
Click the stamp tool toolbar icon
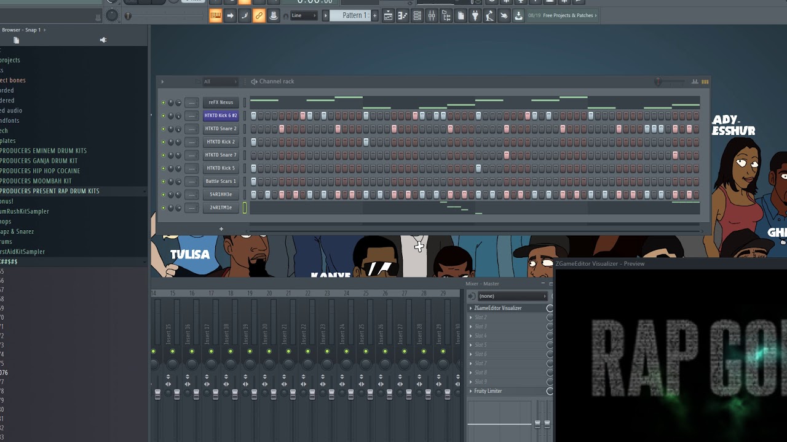click(274, 15)
